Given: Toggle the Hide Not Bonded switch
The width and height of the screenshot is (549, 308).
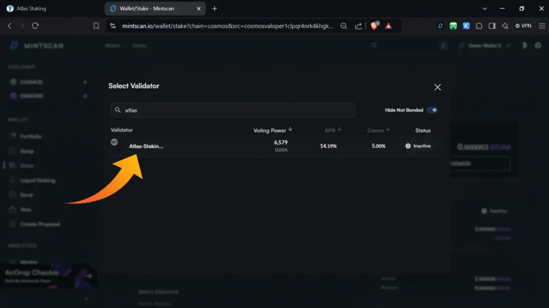Looking at the screenshot, I should [x=432, y=110].
